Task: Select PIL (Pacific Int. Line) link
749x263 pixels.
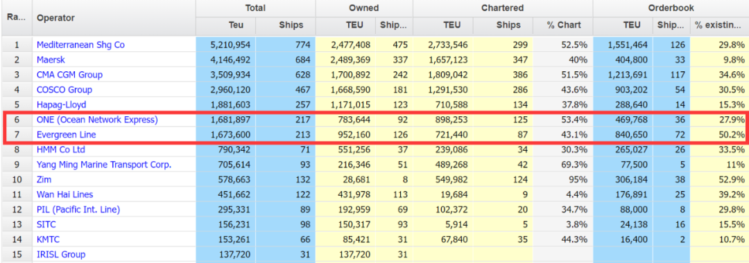Action: (78, 210)
